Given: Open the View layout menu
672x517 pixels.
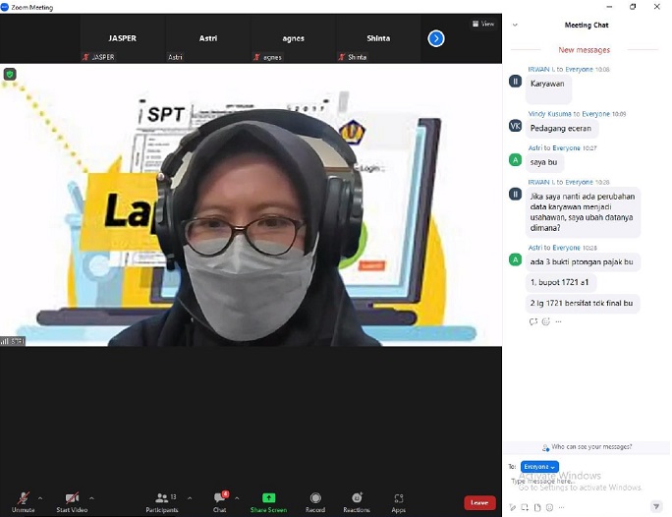Looking at the screenshot, I should 482,24.
